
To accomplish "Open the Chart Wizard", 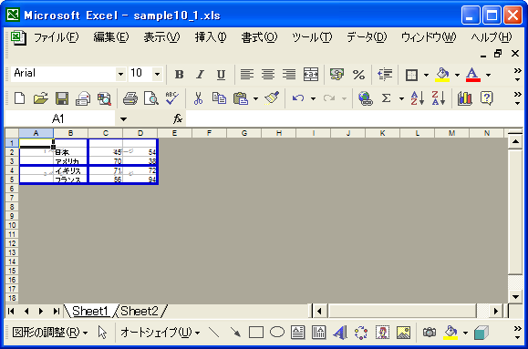I will pyautogui.click(x=465, y=98).
